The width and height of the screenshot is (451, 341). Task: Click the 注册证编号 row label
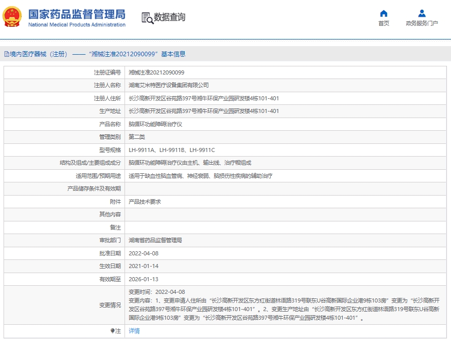coord(107,72)
